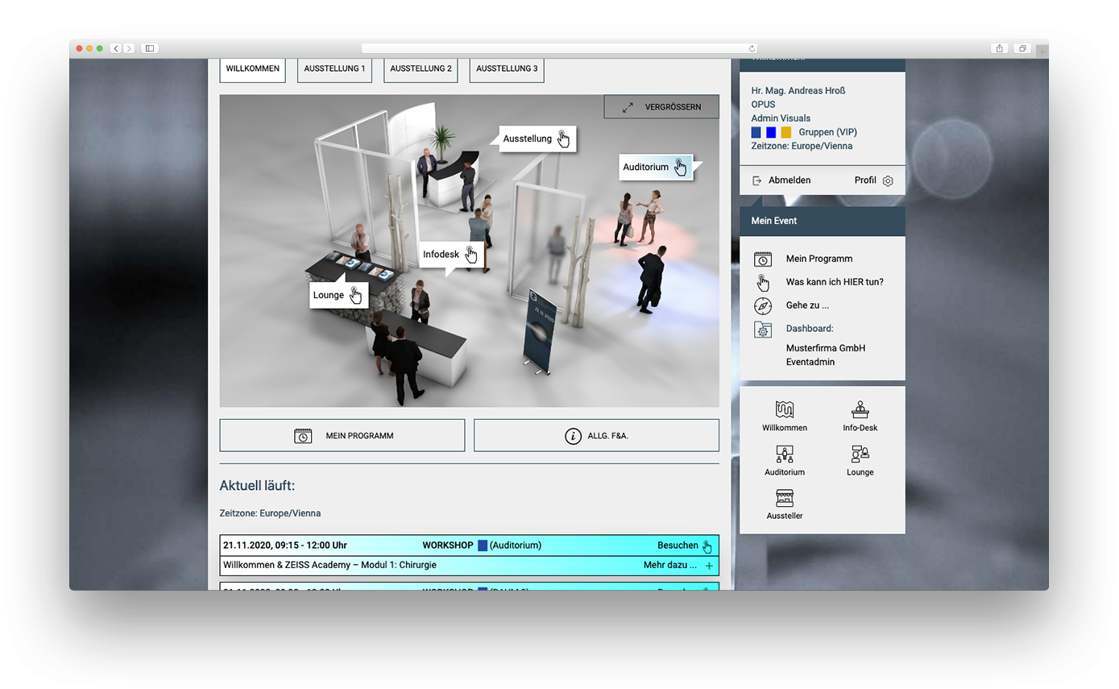Open the Mein Programm button below the image

point(342,435)
